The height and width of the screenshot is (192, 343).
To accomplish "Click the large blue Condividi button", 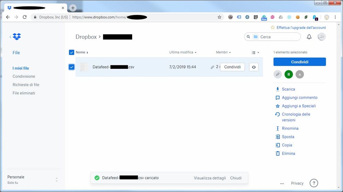I will (300, 62).
